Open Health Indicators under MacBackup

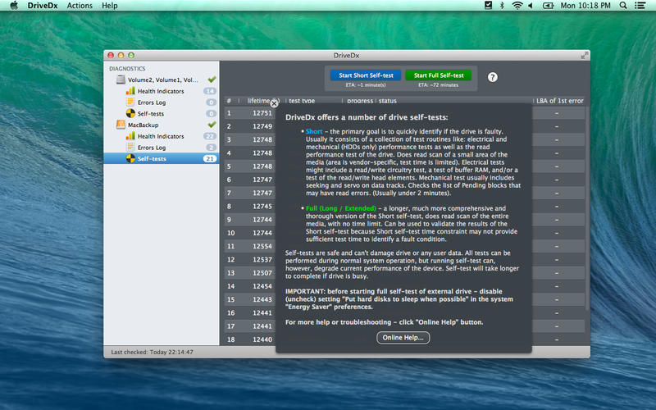coord(161,136)
